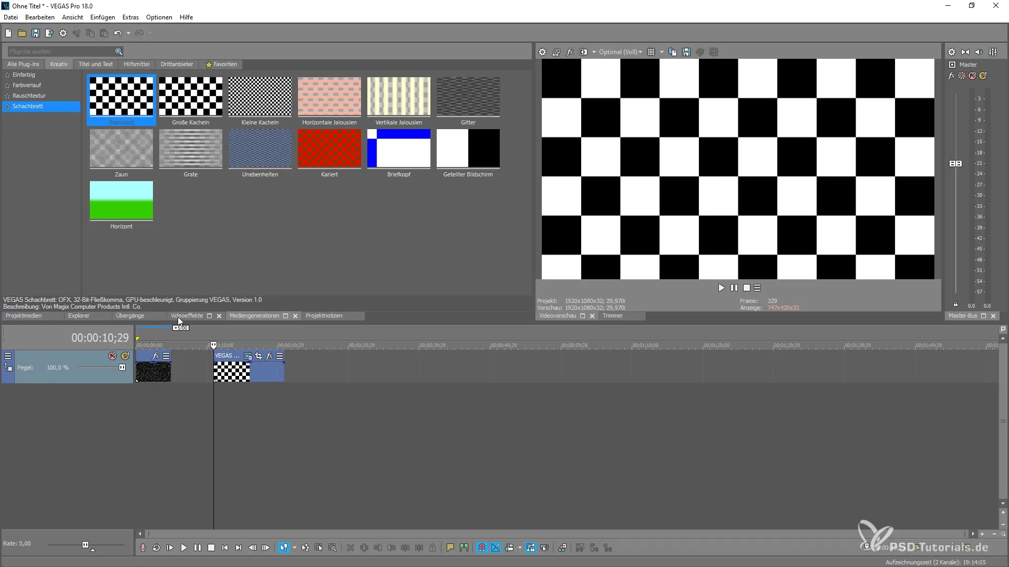Open project properties gear in main toolbar

[63, 33]
